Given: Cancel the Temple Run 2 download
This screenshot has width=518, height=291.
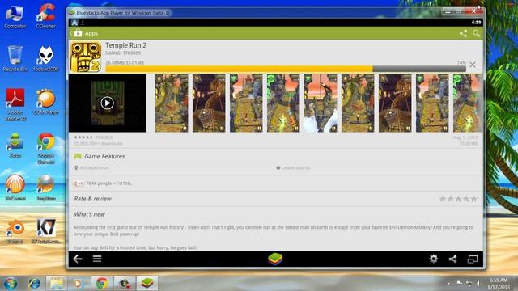Looking at the screenshot, I should tap(473, 65).
